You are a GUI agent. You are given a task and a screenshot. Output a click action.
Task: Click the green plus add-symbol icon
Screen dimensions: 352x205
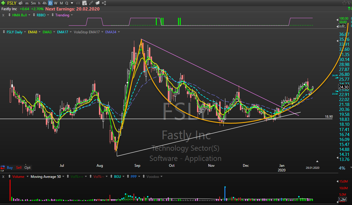(3, 3)
